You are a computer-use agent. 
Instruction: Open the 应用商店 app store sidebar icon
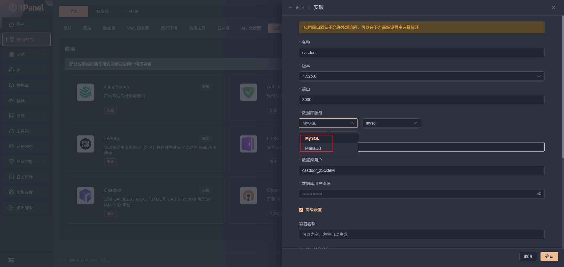(x=12, y=39)
